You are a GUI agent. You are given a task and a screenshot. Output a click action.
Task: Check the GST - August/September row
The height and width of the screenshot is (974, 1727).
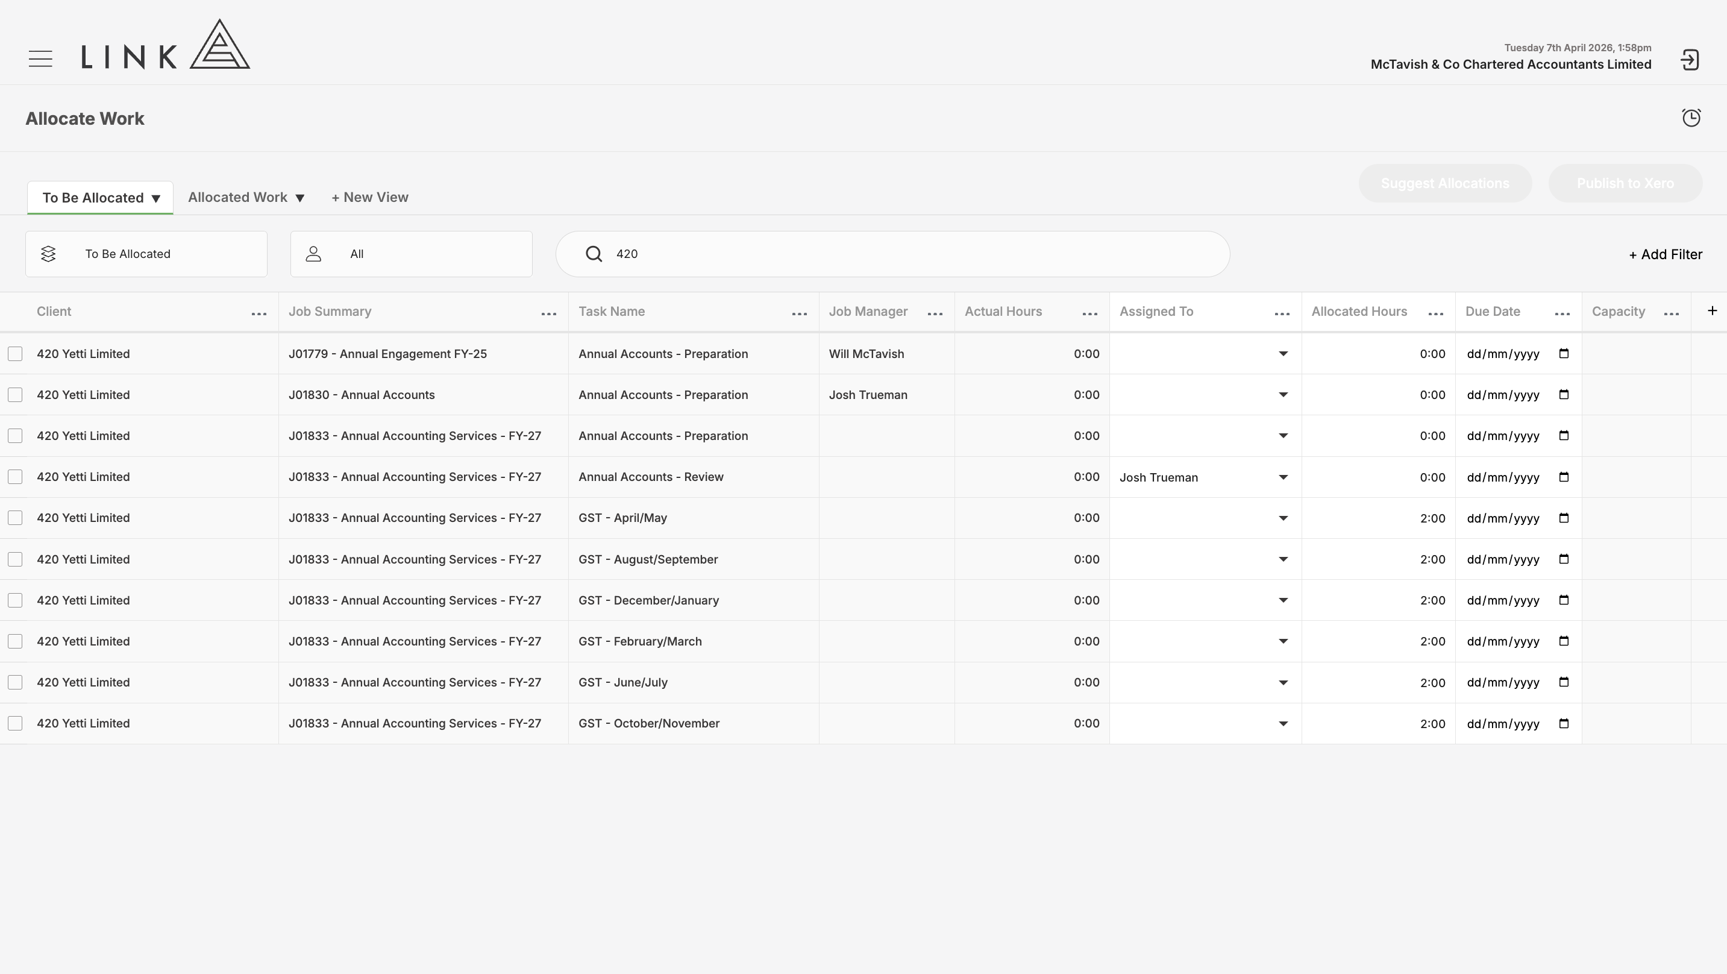[16, 559]
